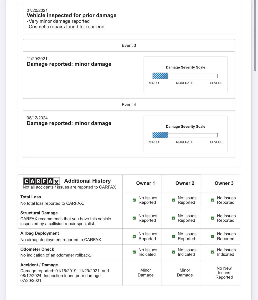This screenshot has width=258, height=300.
Task: Expand the Event 4 header
Action: tap(129, 105)
